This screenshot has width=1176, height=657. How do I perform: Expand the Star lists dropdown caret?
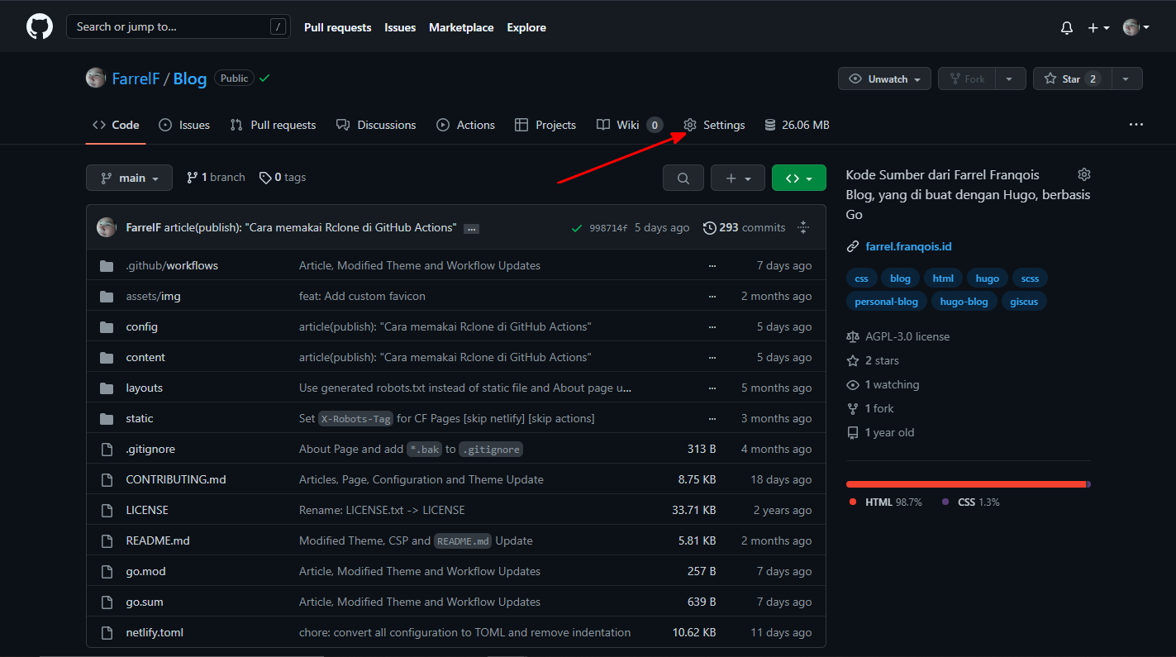pos(1127,79)
